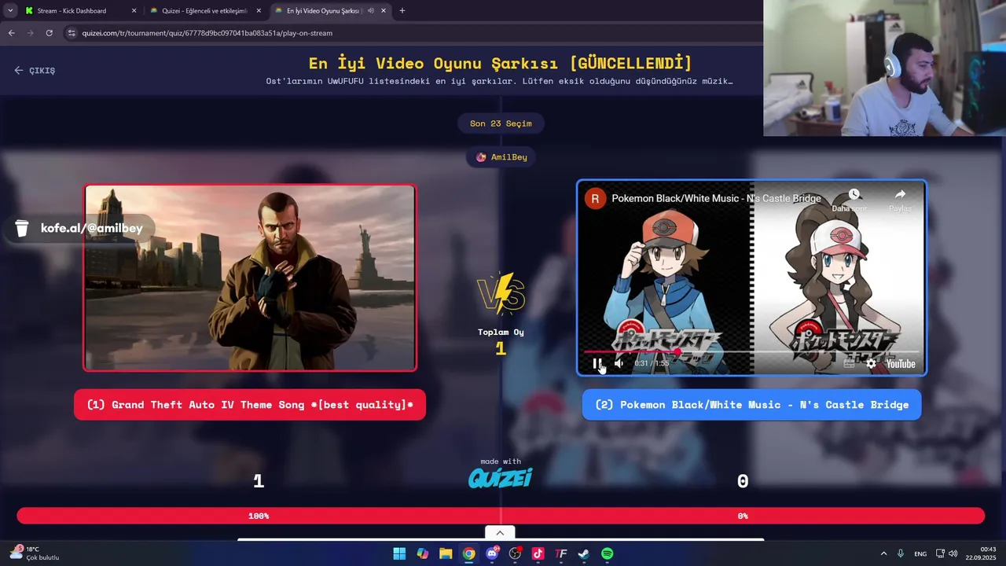
Task: Click the microphone tray icon
Action: [x=901, y=553]
